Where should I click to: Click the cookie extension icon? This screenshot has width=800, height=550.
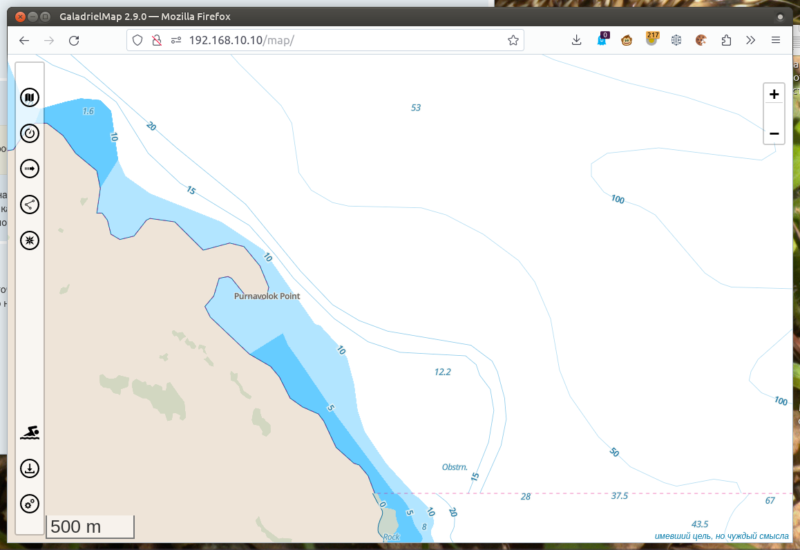[x=701, y=41]
